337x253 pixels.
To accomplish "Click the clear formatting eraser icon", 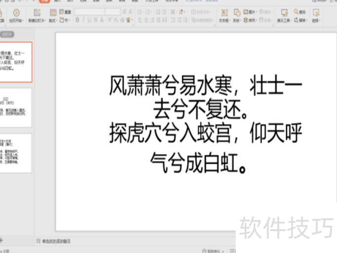I will pos(123,20).
